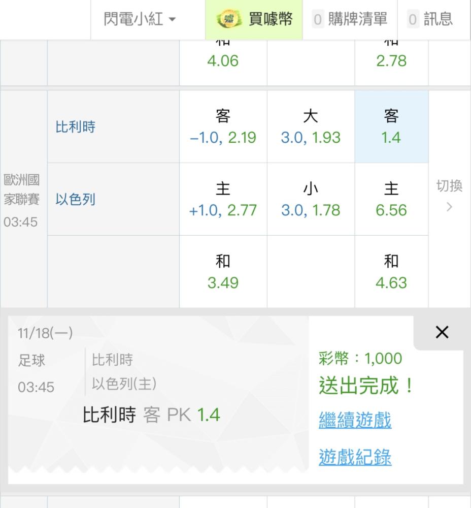The width and height of the screenshot is (471, 508).
Task: Select 客 -1.0, 2.19 handicap odds
Action: (223, 126)
